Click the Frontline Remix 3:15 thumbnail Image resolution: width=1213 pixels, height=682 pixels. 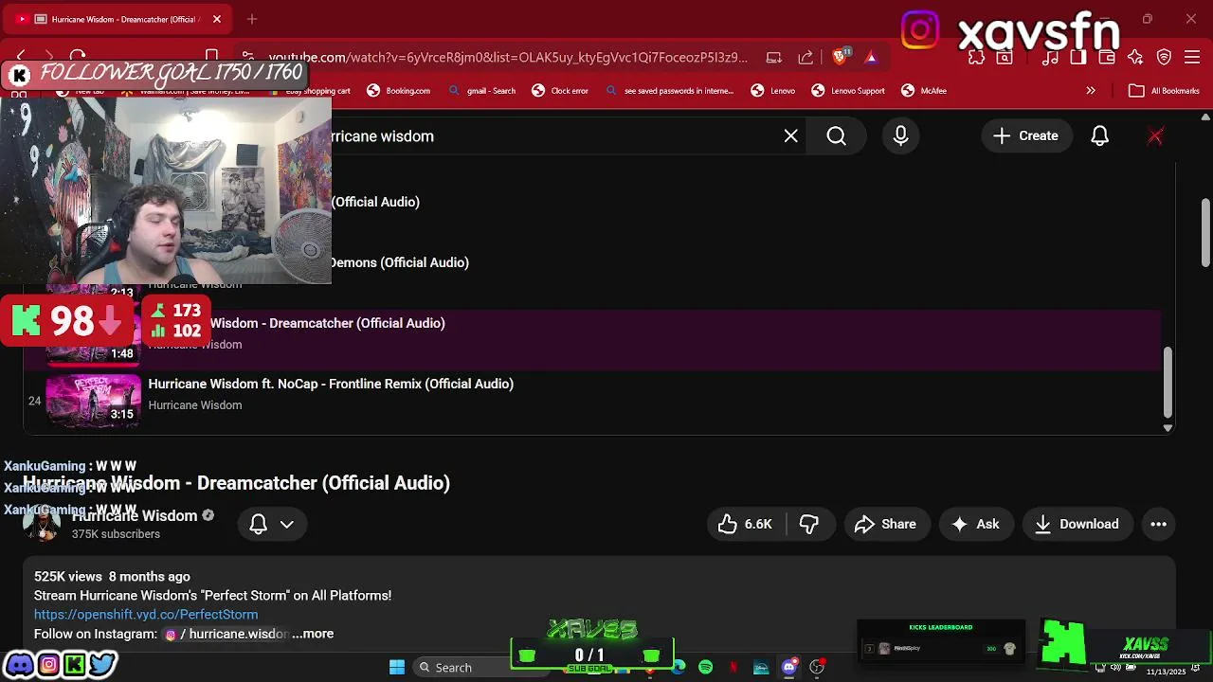point(93,402)
